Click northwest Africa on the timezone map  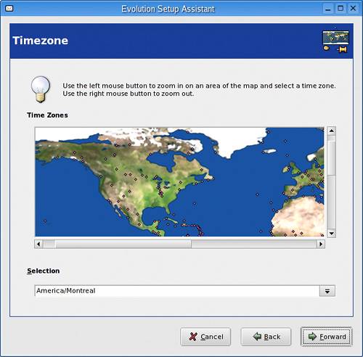click(x=298, y=216)
